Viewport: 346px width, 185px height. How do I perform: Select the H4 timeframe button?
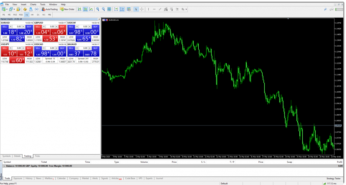pyautogui.click(x=32, y=15)
